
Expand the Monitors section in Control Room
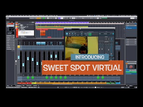click(x=131, y=45)
